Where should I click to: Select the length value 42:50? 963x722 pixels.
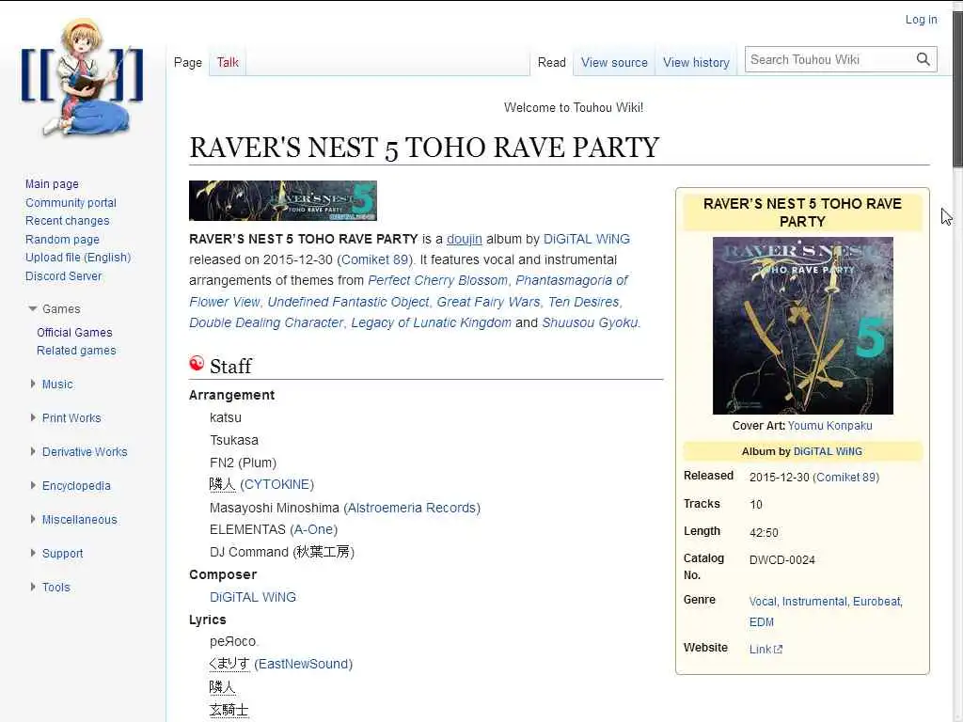click(764, 533)
